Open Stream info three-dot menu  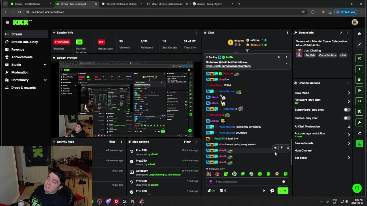[x=348, y=33]
